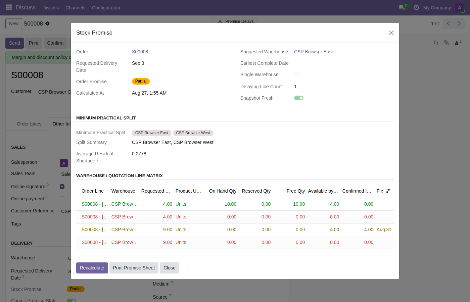Sort the matrix by On Hand Qty column

point(223,191)
